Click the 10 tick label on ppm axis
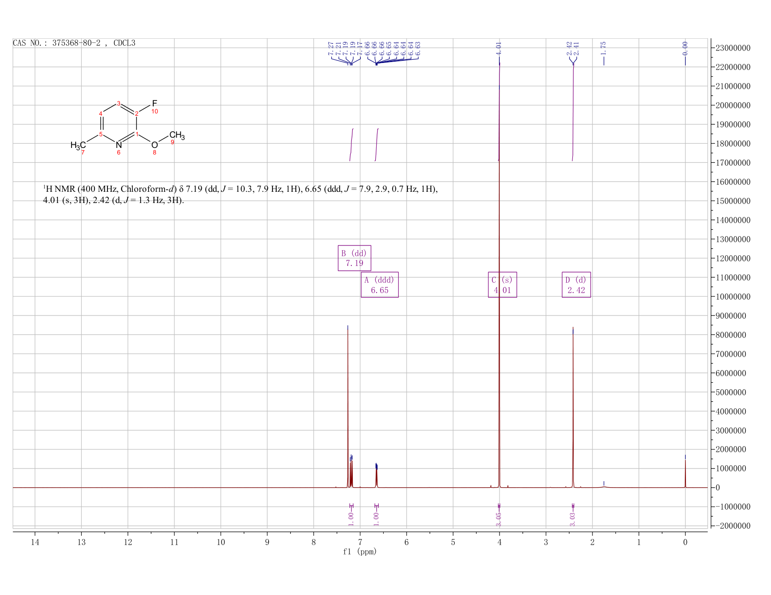The image size is (771, 595). pyautogui.click(x=221, y=542)
